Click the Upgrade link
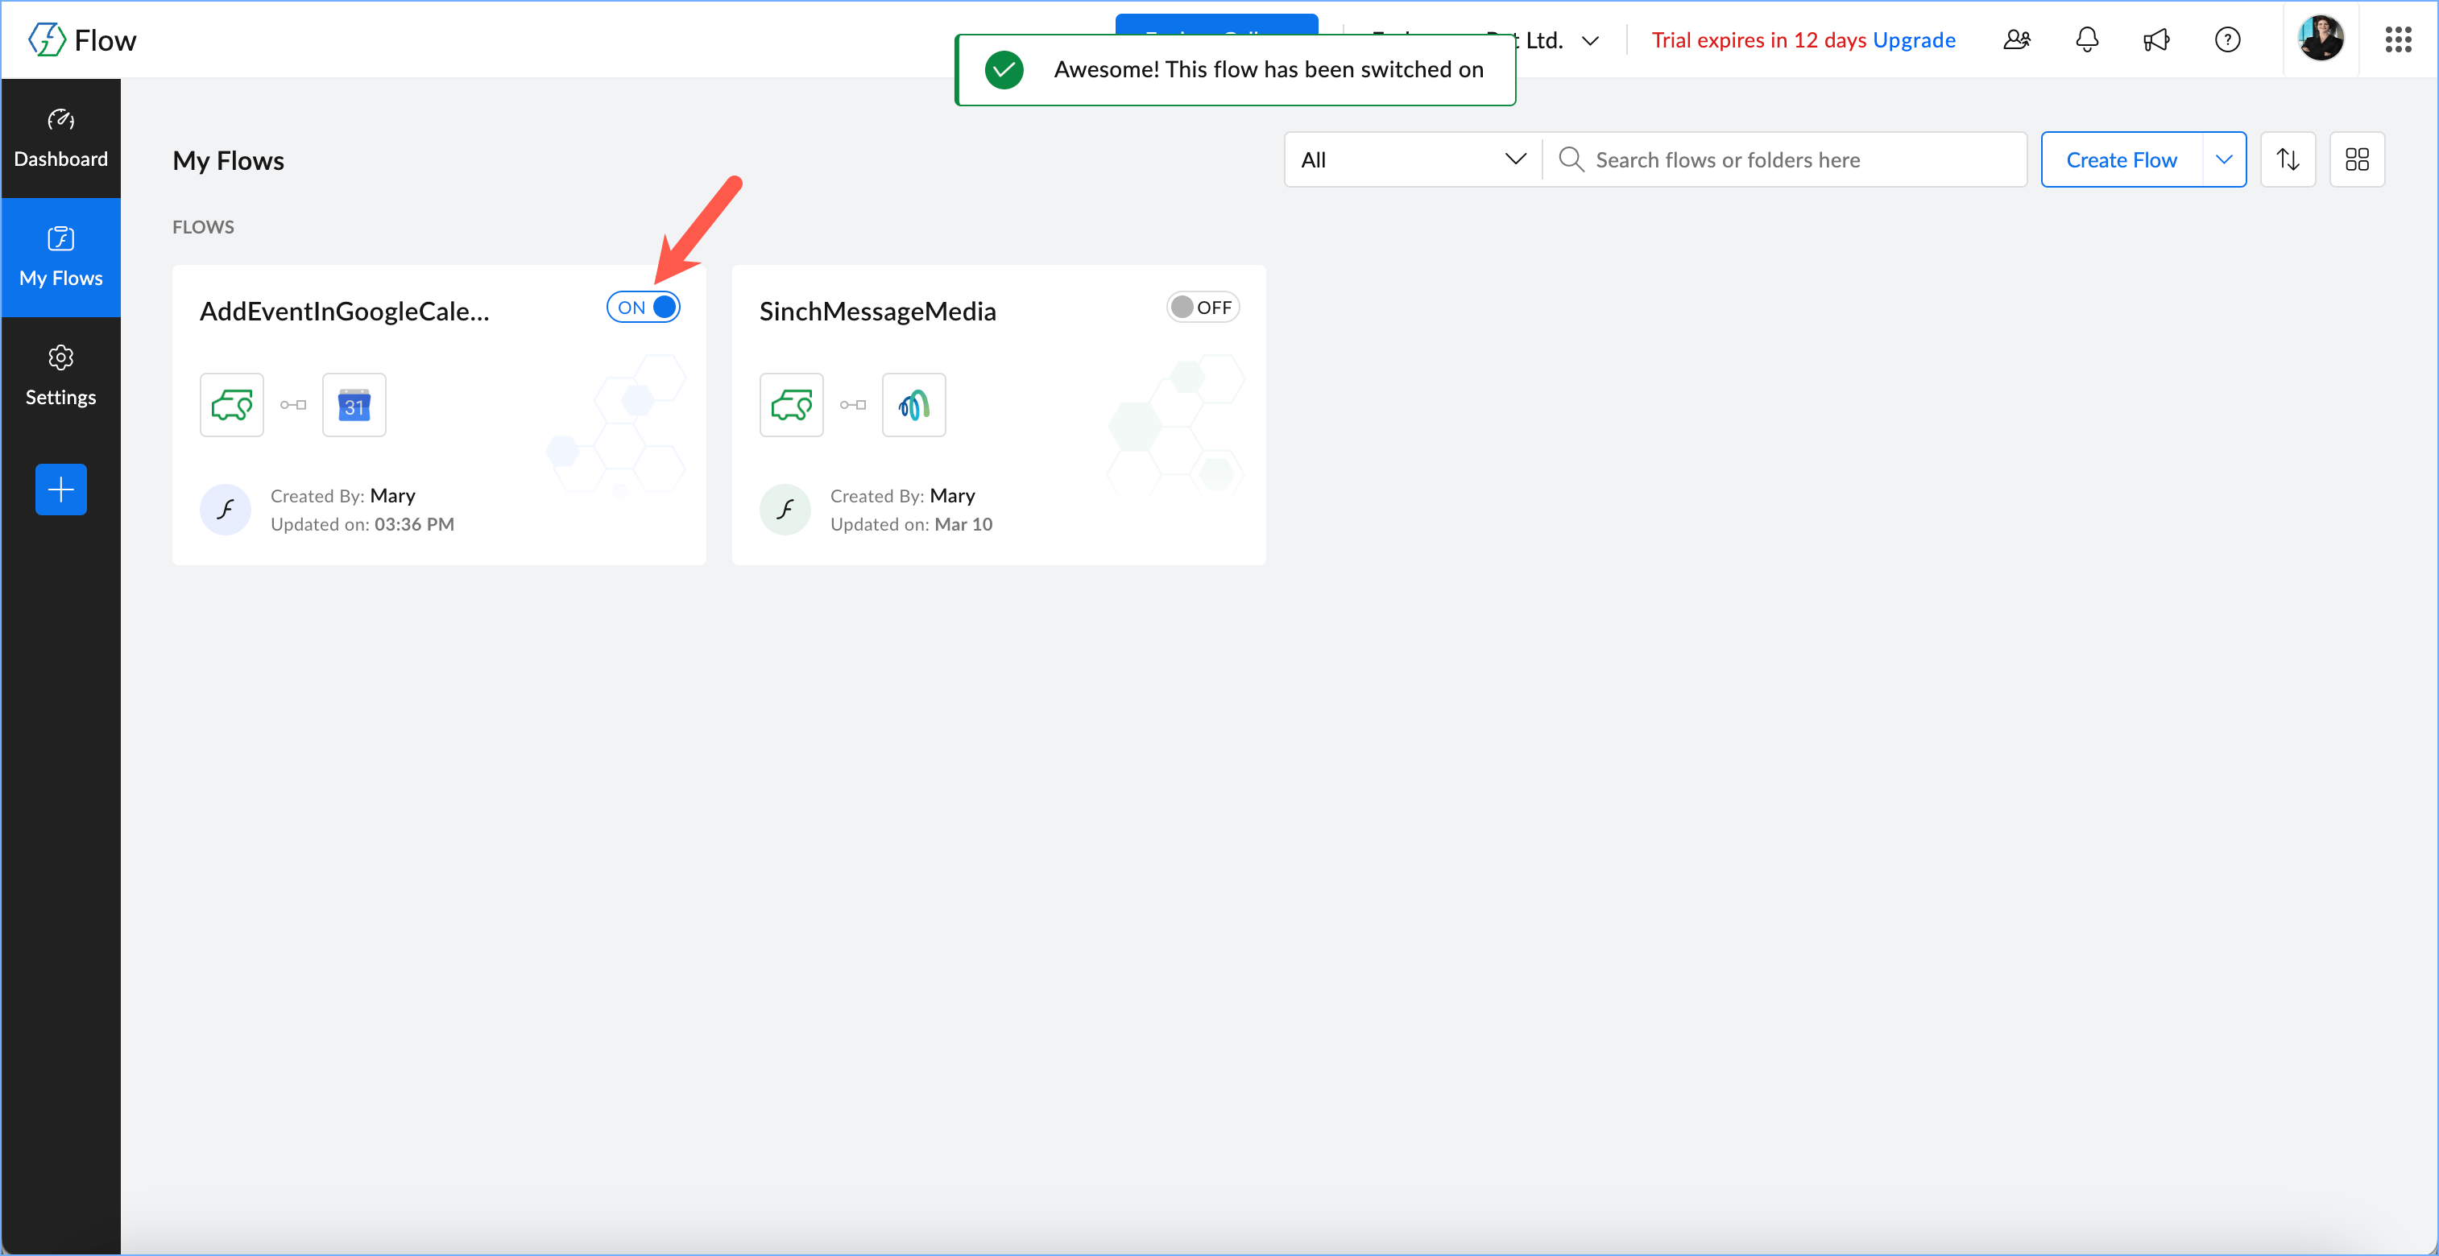Image resolution: width=2439 pixels, height=1256 pixels. click(x=1914, y=39)
